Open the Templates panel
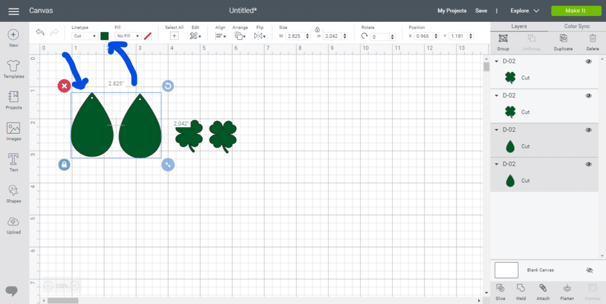Screen dimensions: 606x304 14,68
